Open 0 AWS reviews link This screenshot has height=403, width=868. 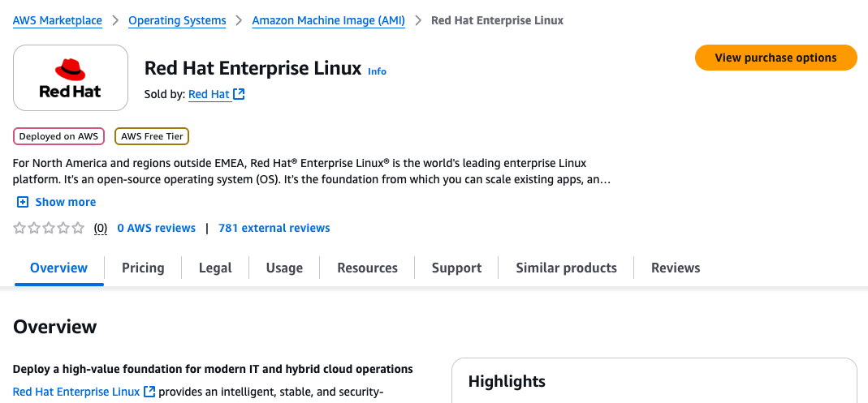point(156,228)
